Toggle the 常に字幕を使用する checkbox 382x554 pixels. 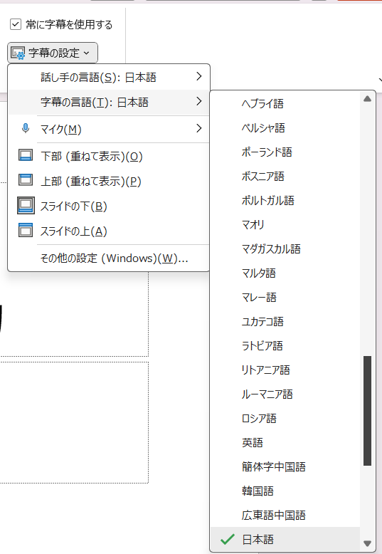tap(16, 24)
